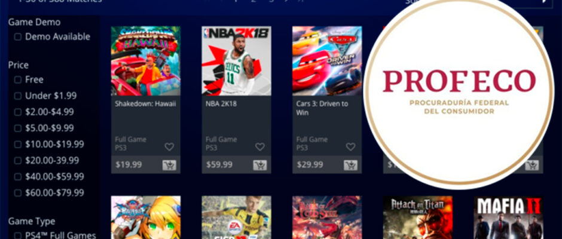
Task: Open the Shakedown: Hawaii cover thumbnail
Action: coord(146,61)
